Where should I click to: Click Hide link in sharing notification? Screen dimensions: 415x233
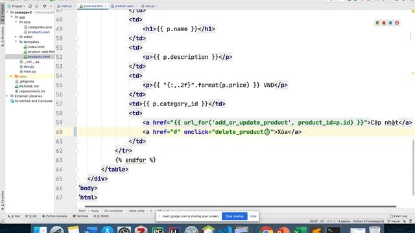(253, 216)
